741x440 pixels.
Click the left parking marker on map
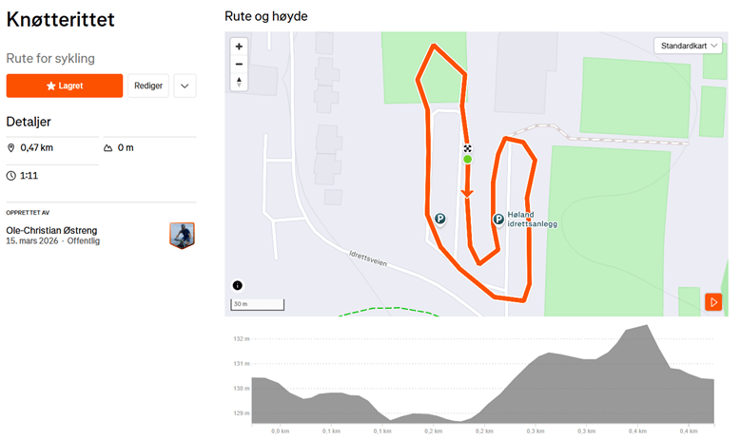click(439, 219)
